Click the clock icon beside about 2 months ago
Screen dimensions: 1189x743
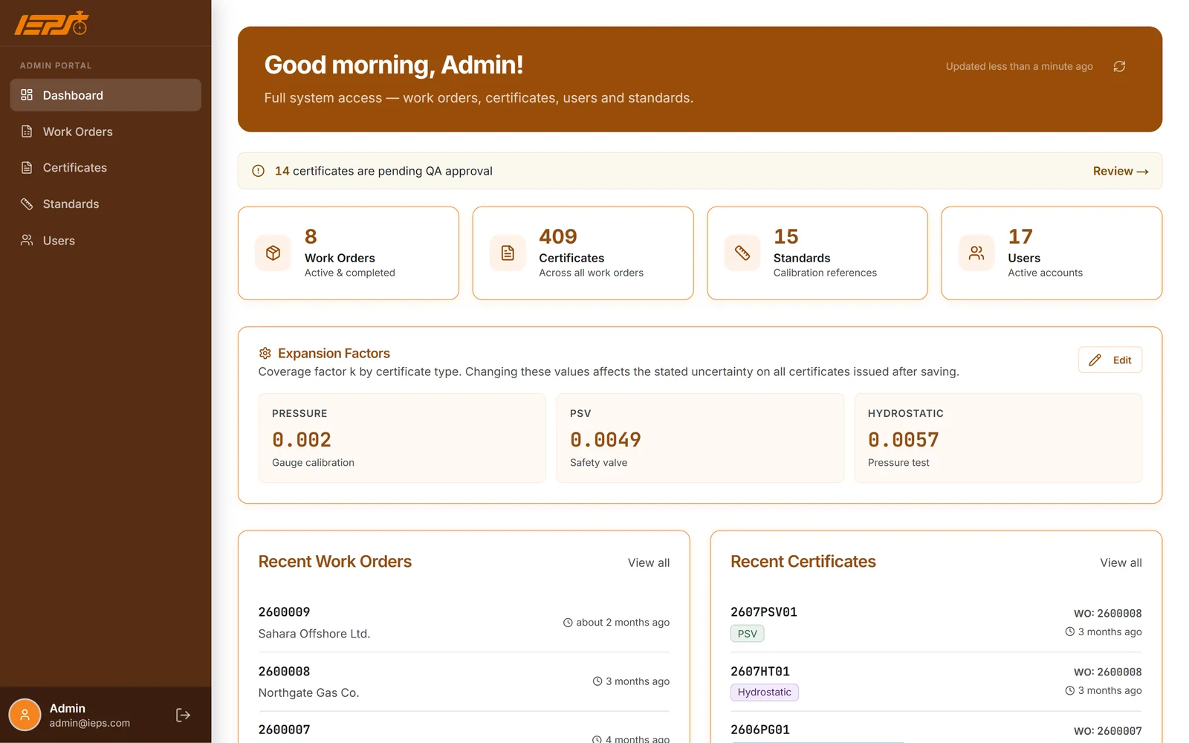tap(568, 623)
